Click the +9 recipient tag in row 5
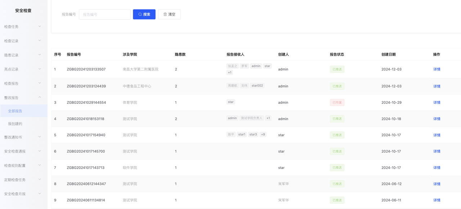The width and height of the screenshot is (461, 209). click(x=263, y=134)
